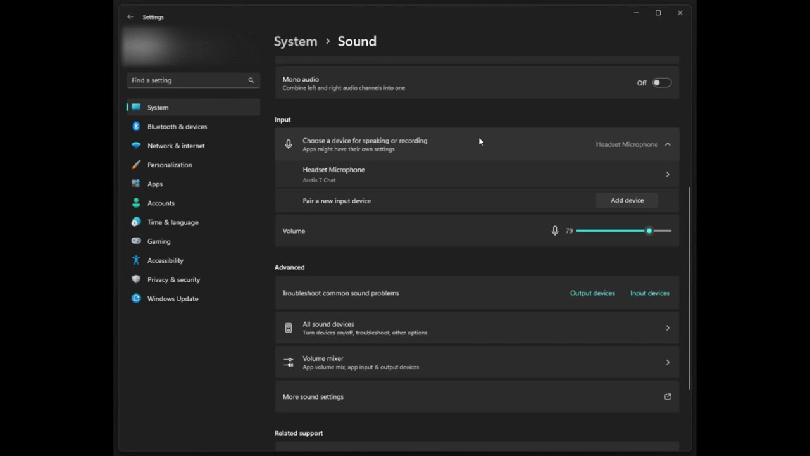Click the search magnifier icon
810x456 pixels.
click(x=251, y=80)
